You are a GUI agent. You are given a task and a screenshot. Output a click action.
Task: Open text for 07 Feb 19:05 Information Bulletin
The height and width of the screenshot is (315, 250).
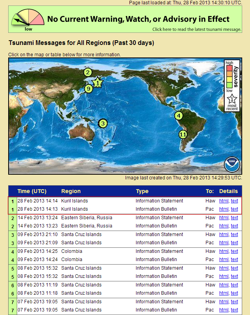click(x=234, y=310)
